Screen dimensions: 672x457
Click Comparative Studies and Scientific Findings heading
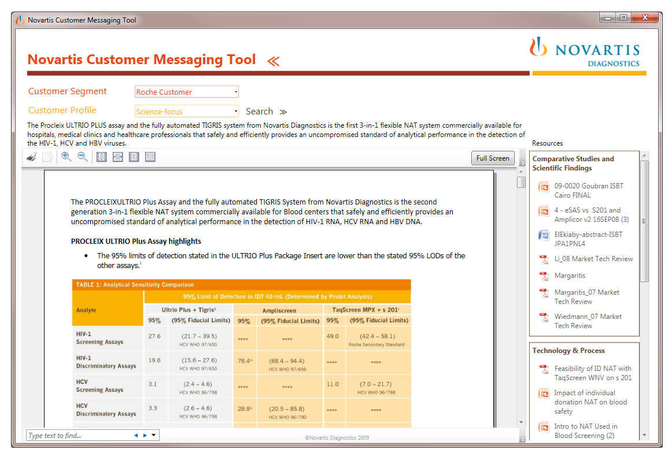click(573, 163)
